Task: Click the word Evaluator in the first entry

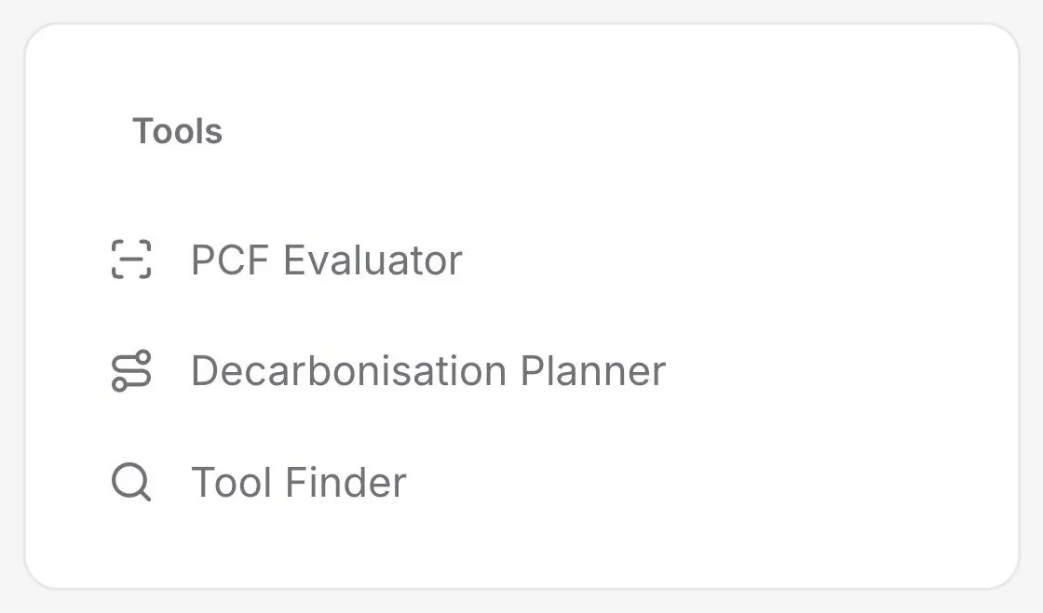Action: [x=372, y=260]
